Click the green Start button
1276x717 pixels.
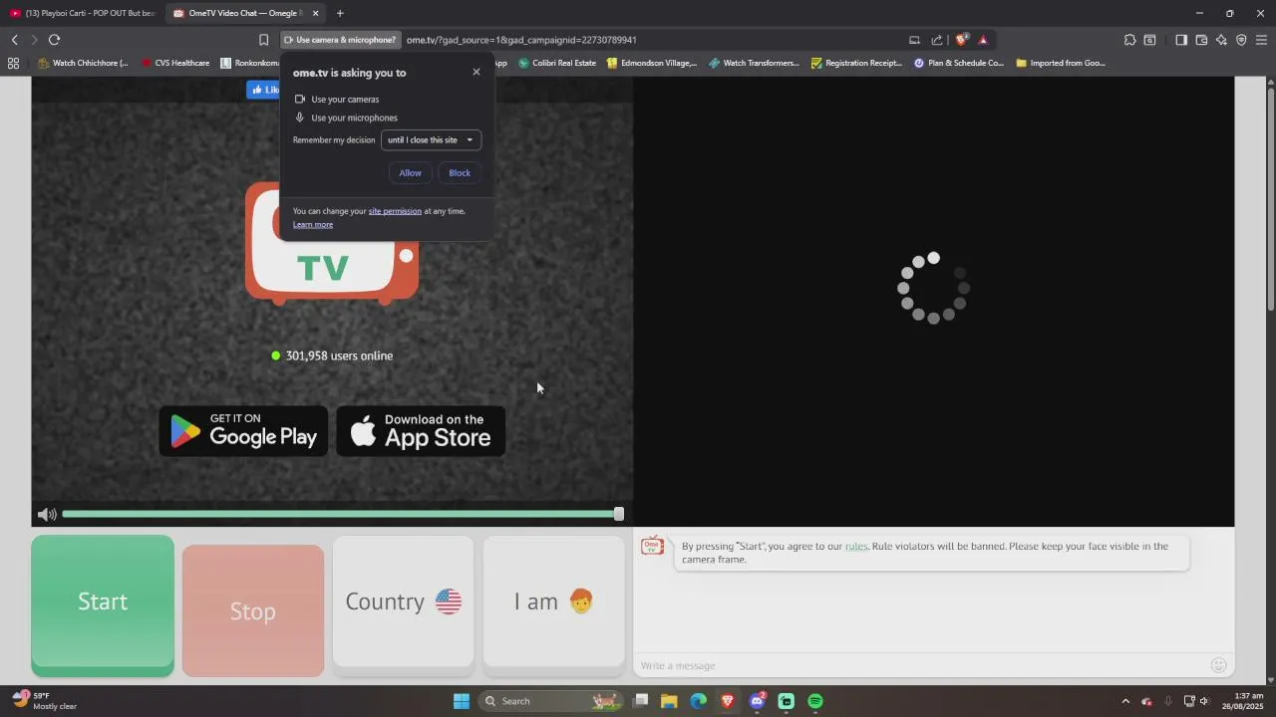tap(103, 605)
